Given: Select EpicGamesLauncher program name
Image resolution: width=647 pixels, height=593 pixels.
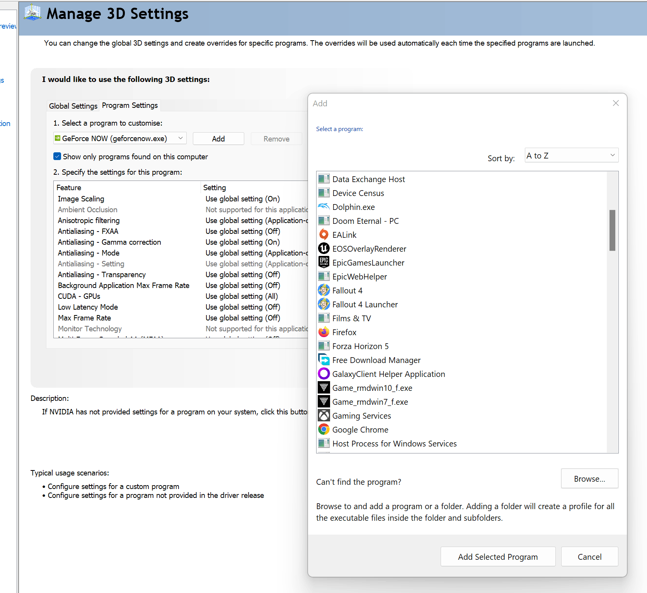Looking at the screenshot, I should coord(368,262).
